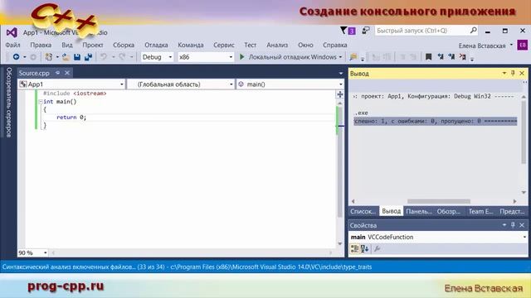Open the Обозреватель серверов side tab
The width and height of the screenshot is (531, 298).
9,102
